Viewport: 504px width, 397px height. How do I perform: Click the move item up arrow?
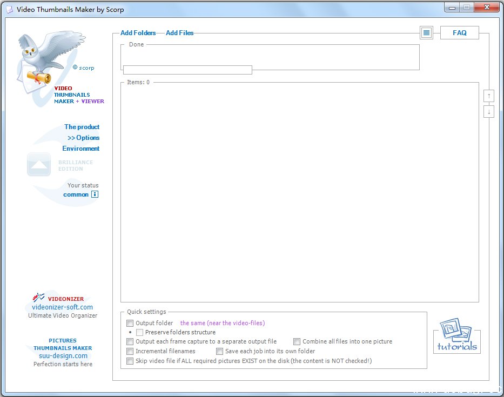(x=488, y=96)
